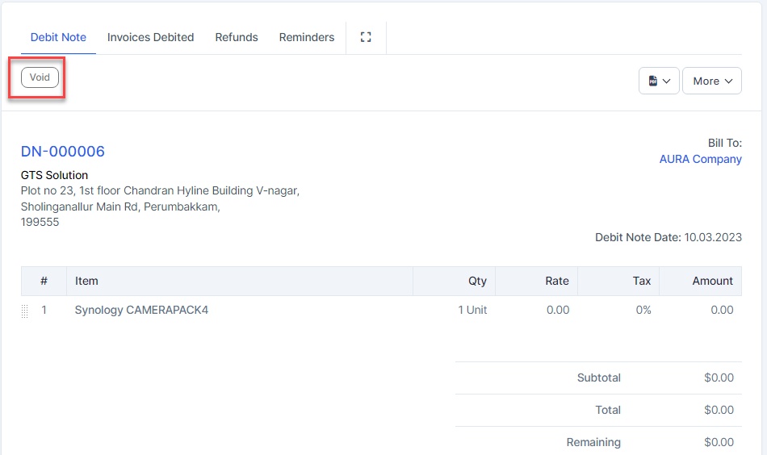This screenshot has height=455, width=767.
Task: Click the Amount column header
Action: pyautogui.click(x=712, y=281)
